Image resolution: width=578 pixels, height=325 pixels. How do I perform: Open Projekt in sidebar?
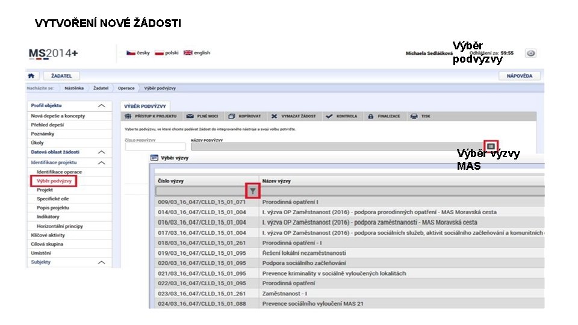(x=45, y=190)
